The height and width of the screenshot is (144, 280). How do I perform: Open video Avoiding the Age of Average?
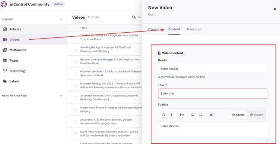tap(105, 49)
